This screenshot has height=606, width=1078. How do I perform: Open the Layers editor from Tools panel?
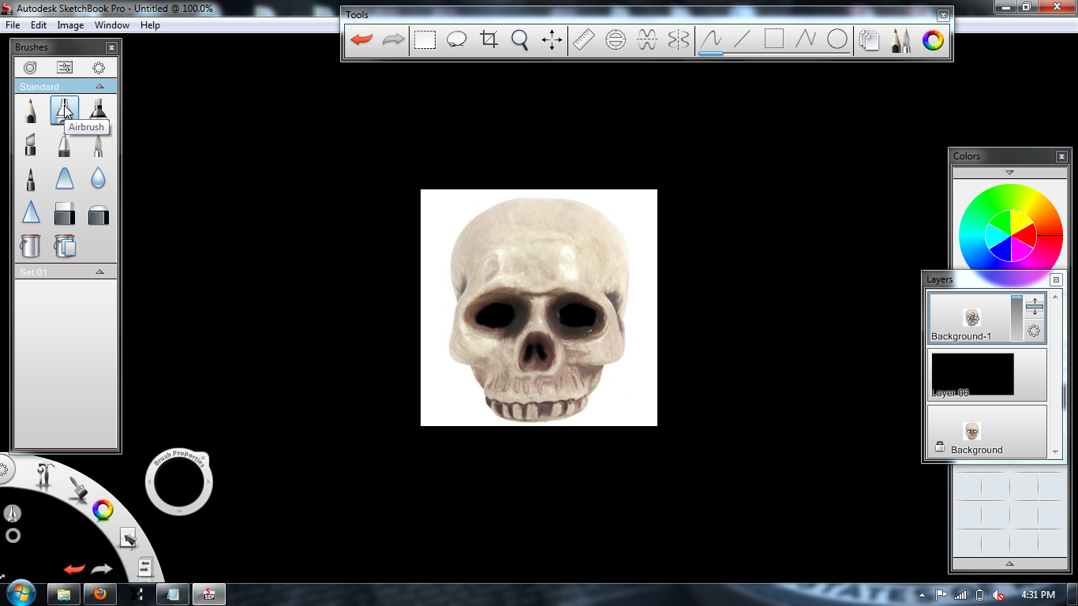tap(870, 40)
